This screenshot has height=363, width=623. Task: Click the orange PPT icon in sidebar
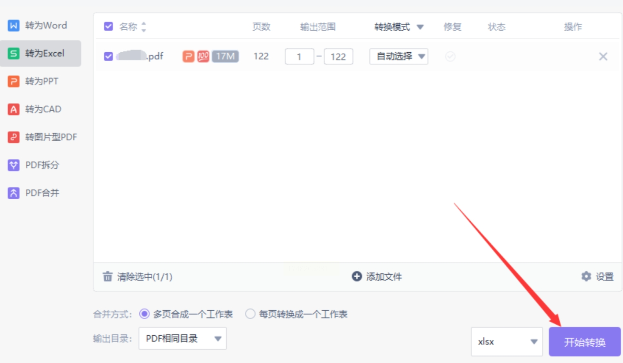[x=13, y=81]
